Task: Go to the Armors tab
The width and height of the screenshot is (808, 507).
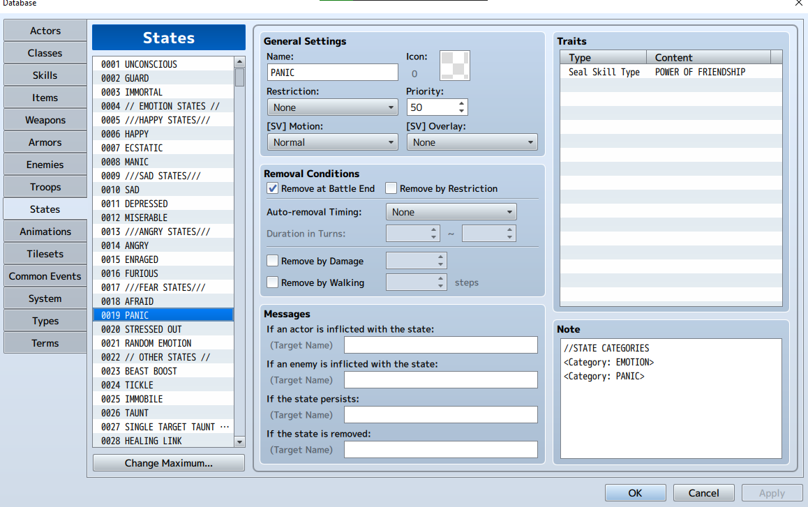Action: [45, 142]
